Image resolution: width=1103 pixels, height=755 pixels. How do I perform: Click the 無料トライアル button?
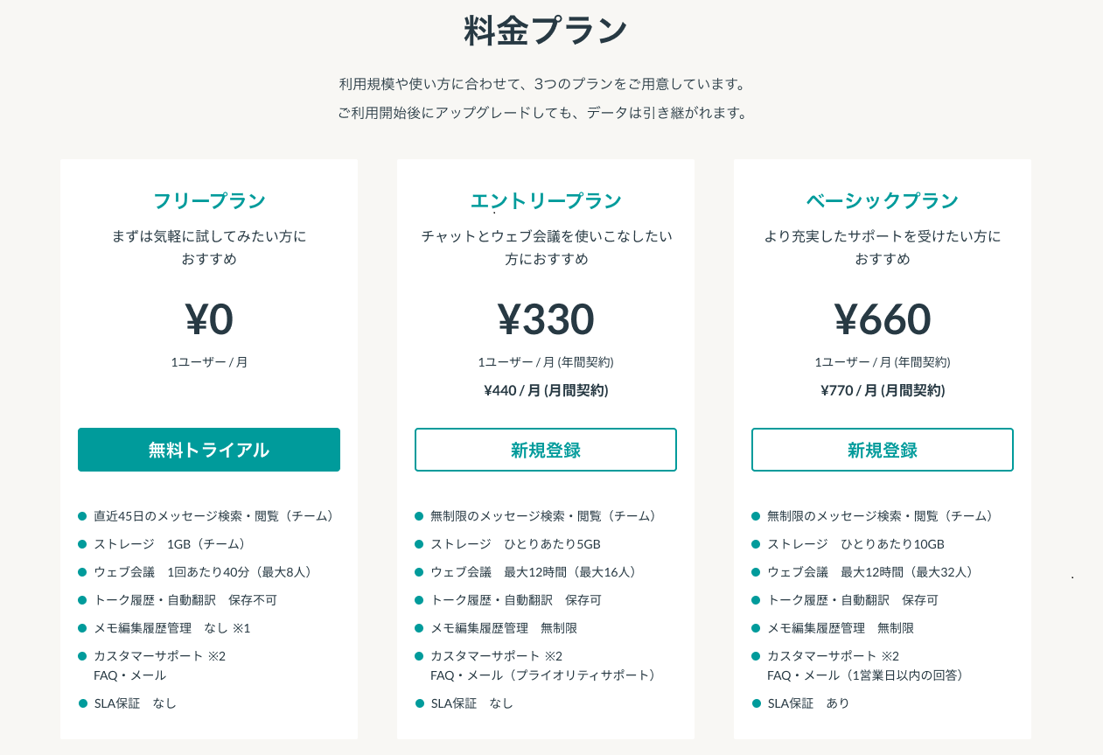209,450
